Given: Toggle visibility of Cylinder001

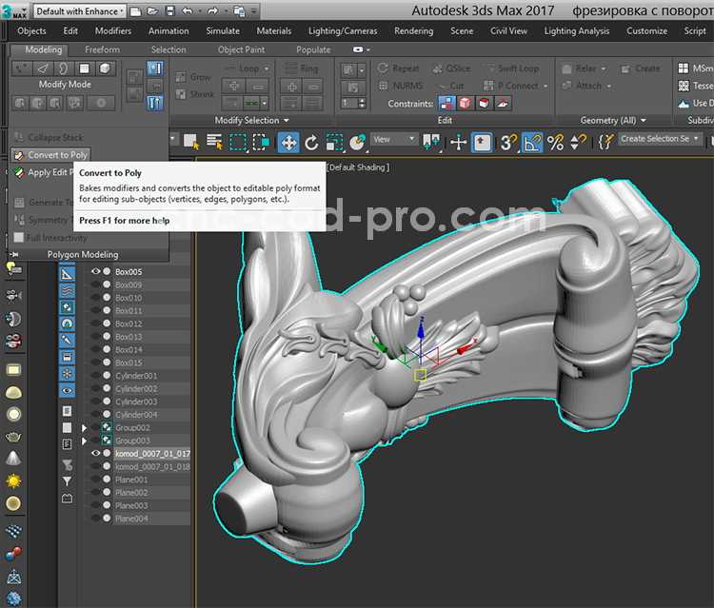Looking at the screenshot, I should 95,376.
